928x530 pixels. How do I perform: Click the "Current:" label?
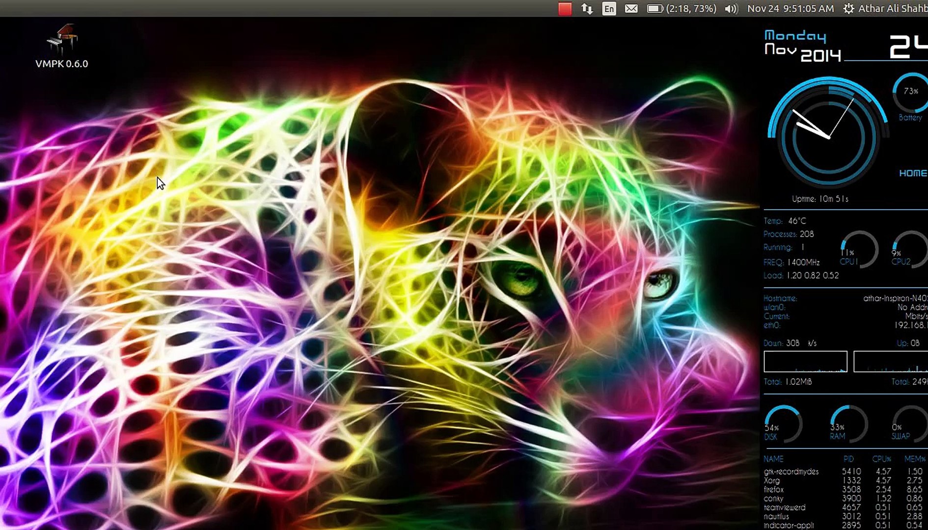(776, 316)
